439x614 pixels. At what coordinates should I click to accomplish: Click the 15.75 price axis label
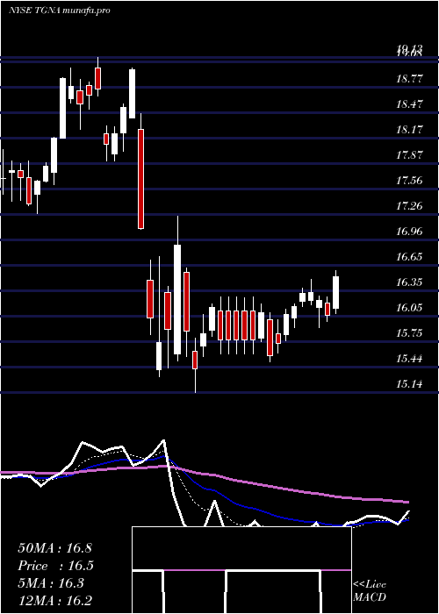409,333
